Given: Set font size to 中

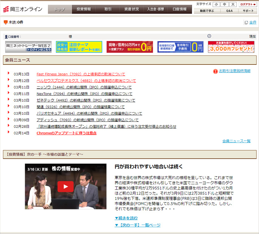Looking at the screenshot, I should coord(225,4).
